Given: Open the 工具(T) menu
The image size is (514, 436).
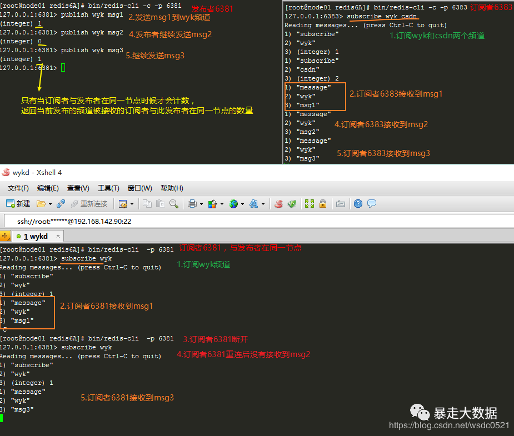Looking at the screenshot, I should click(108, 188).
